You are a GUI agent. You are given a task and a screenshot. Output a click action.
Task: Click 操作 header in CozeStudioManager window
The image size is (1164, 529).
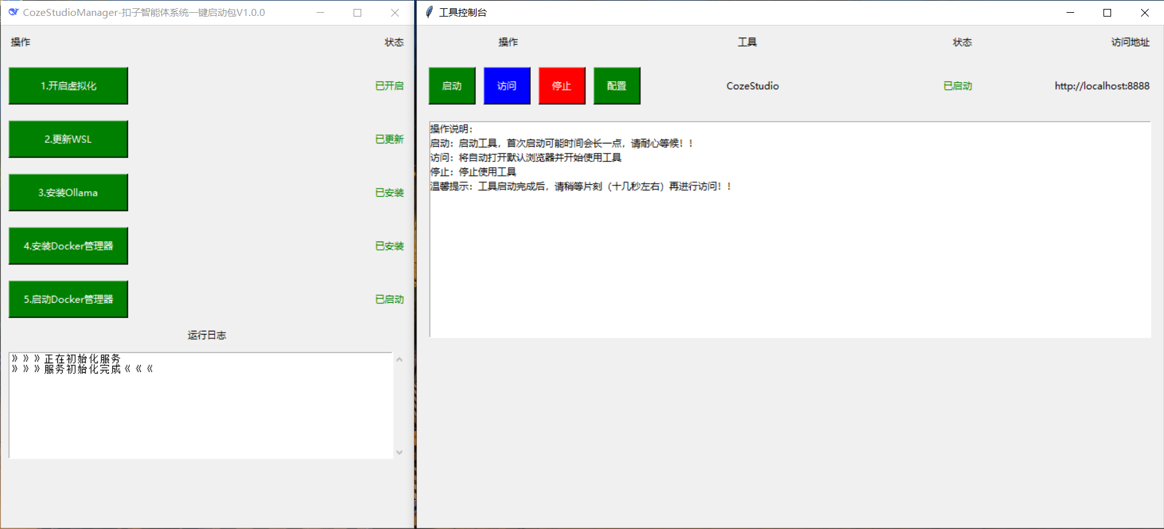[x=20, y=42]
